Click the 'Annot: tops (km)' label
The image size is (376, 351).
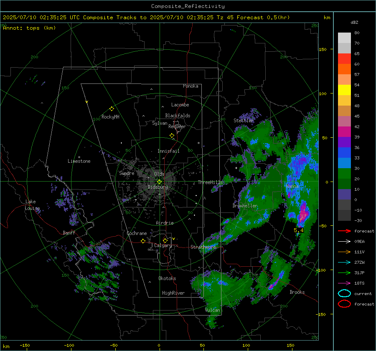click(x=29, y=28)
